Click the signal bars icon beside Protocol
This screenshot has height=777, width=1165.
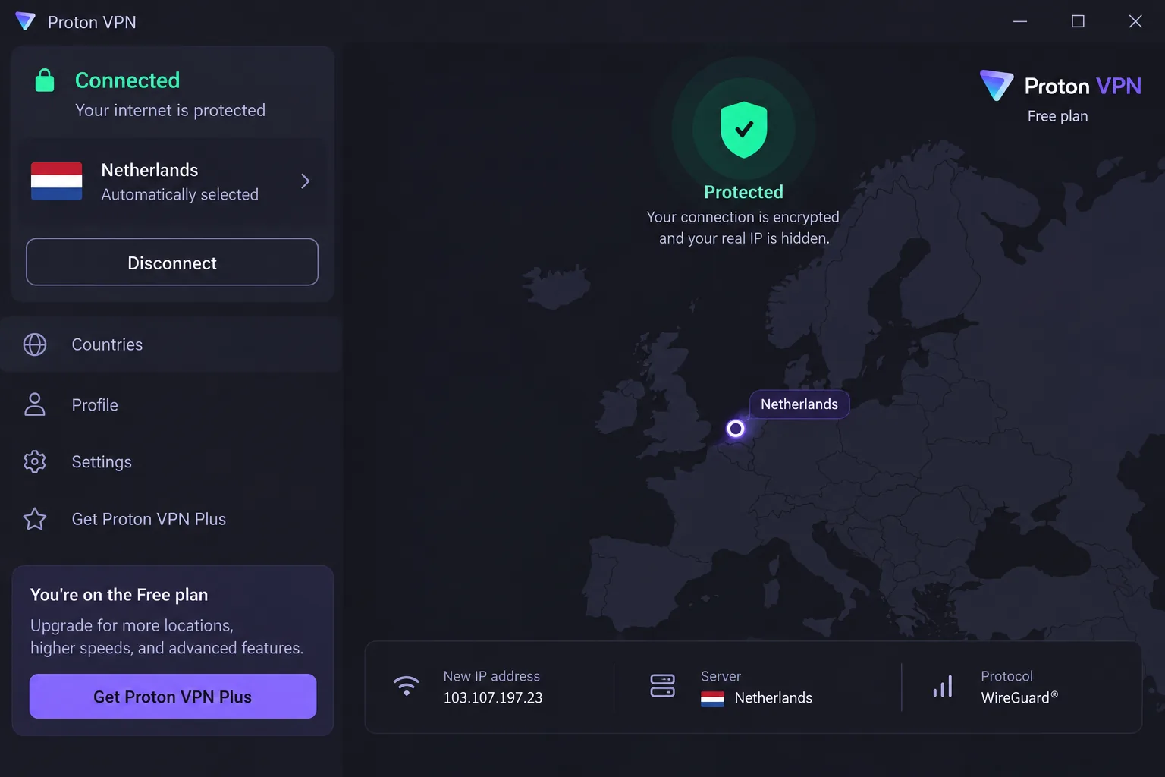point(943,686)
